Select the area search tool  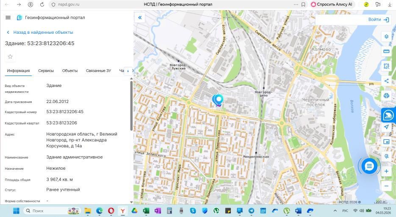point(386,66)
